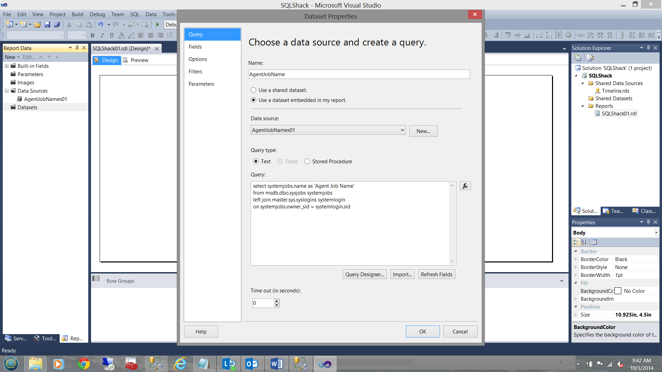Click the Underline formatting icon
Viewport: 662px width, 372px height.
pos(111,35)
